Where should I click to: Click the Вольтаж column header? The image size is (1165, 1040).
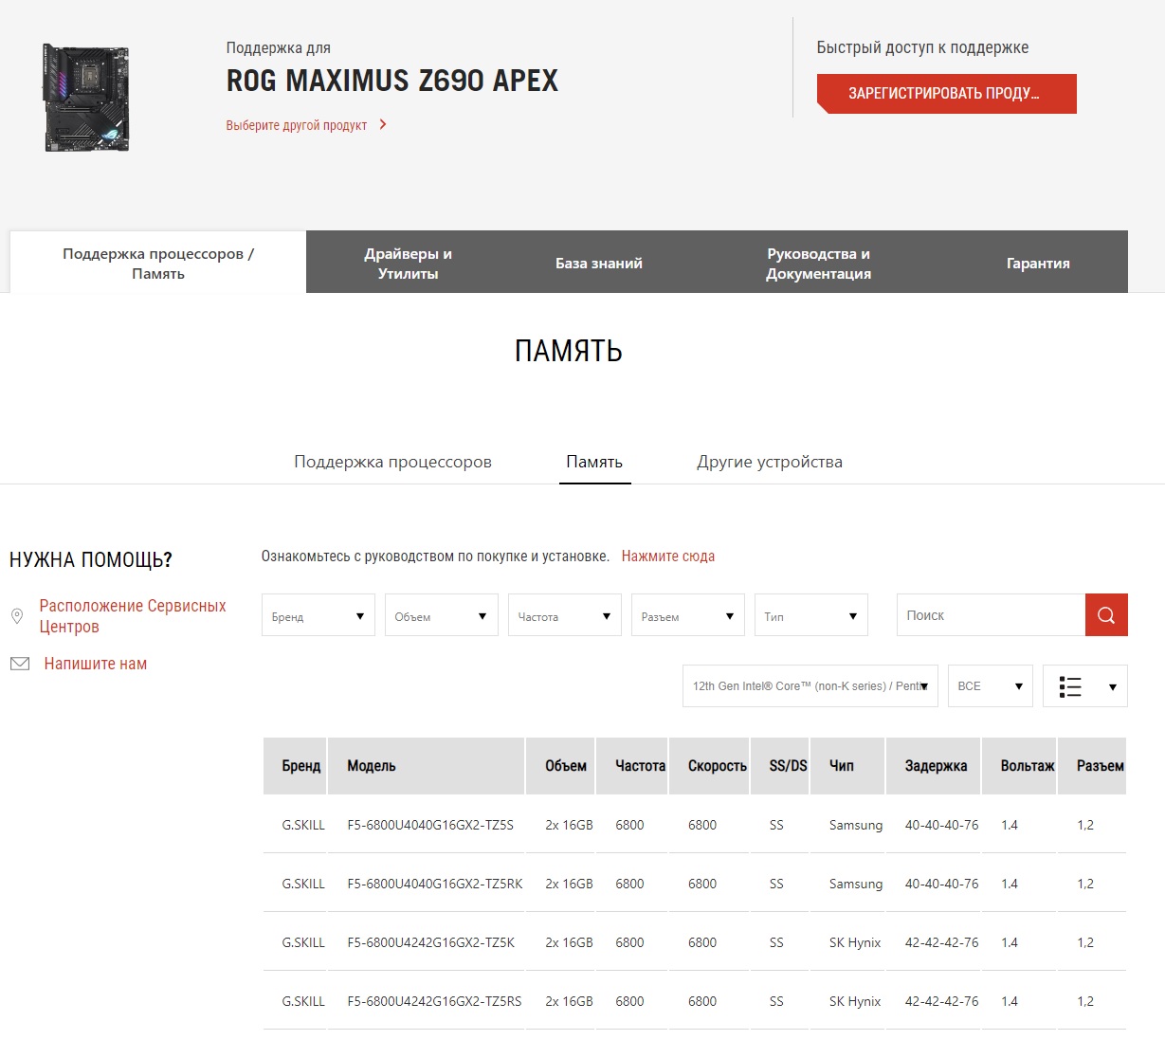click(x=1019, y=766)
